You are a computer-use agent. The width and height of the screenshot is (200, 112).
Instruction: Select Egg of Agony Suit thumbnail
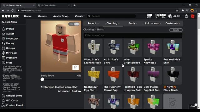coord(133,75)
